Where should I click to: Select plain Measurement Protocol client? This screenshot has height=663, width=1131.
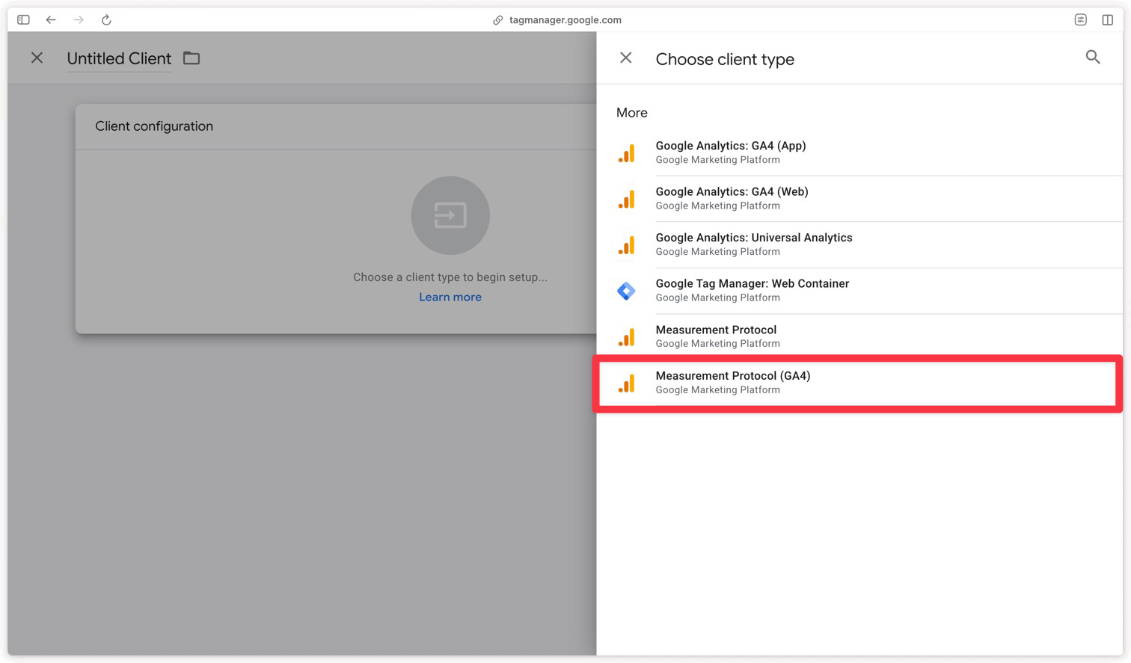[859, 336]
